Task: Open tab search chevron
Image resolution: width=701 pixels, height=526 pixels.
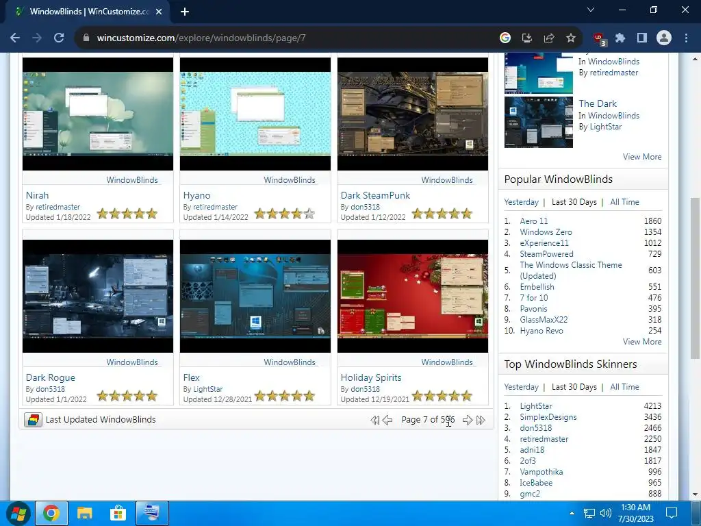Action: pyautogui.click(x=591, y=10)
